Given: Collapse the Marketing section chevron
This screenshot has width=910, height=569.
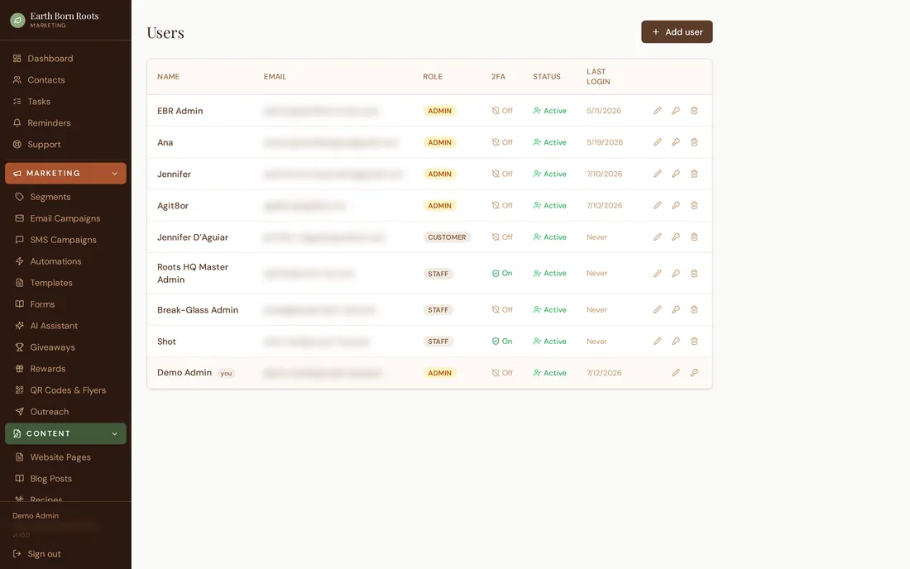Looking at the screenshot, I should [114, 174].
